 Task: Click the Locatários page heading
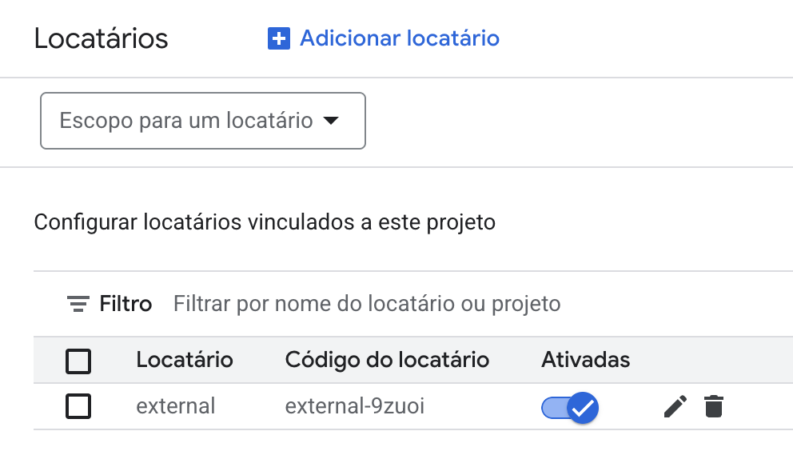[x=102, y=38]
